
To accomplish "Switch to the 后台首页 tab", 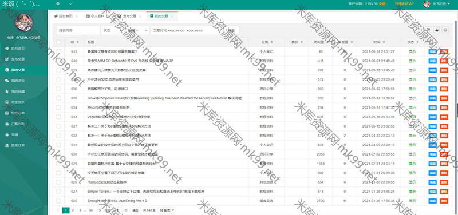I will (66, 17).
